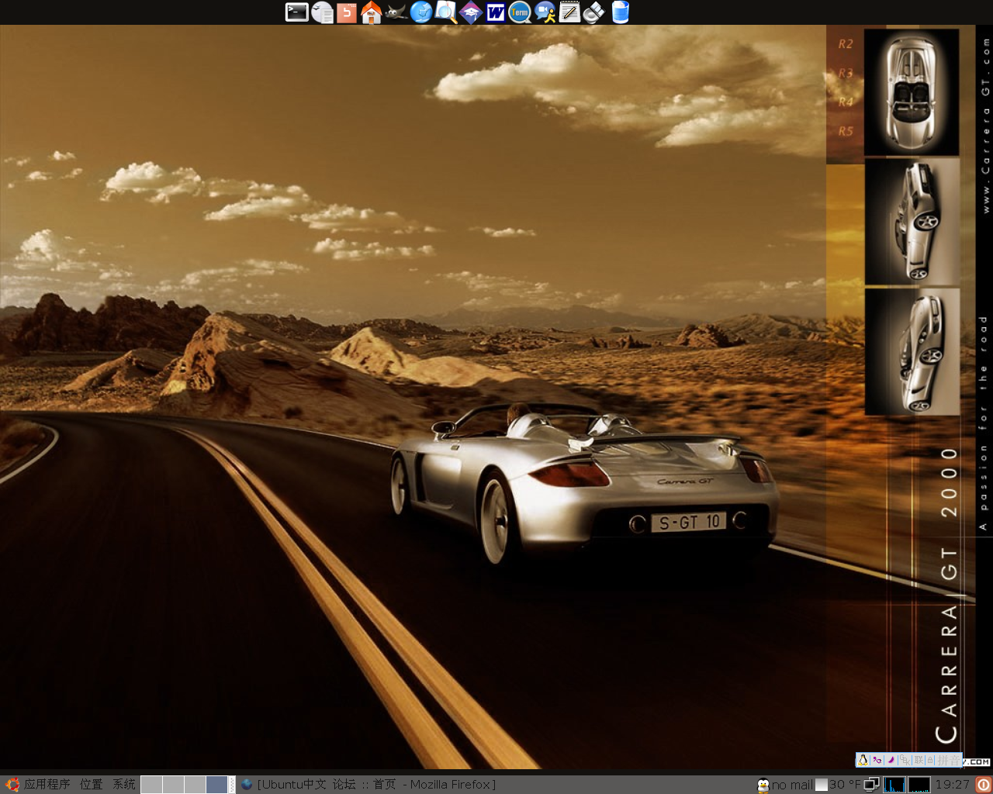Open the 应用程序 applications menu
The image size is (993, 794).
tap(47, 785)
